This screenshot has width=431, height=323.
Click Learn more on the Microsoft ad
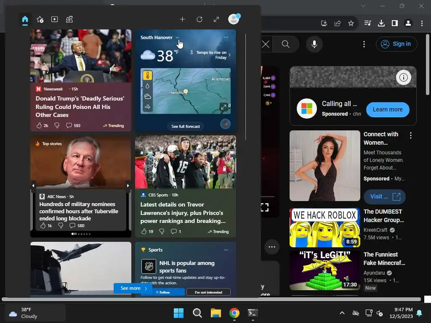tap(388, 109)
